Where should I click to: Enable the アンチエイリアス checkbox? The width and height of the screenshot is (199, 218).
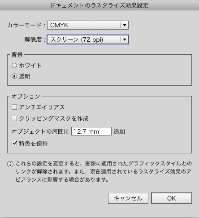(x=14, y=107)
